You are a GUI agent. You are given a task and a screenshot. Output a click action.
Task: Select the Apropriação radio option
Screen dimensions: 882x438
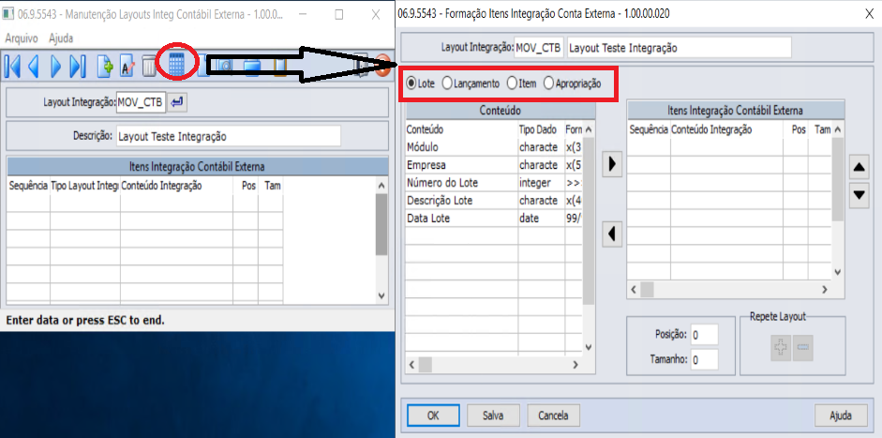[x=572, y=83]
